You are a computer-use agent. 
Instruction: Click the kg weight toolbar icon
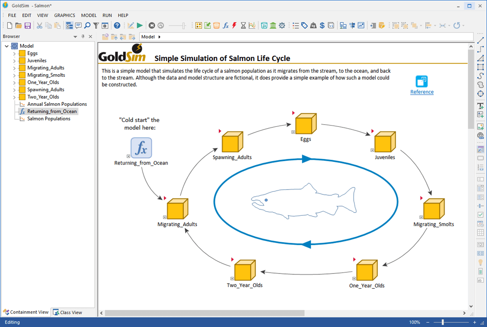pyautogui.click(x=313, y=25)
